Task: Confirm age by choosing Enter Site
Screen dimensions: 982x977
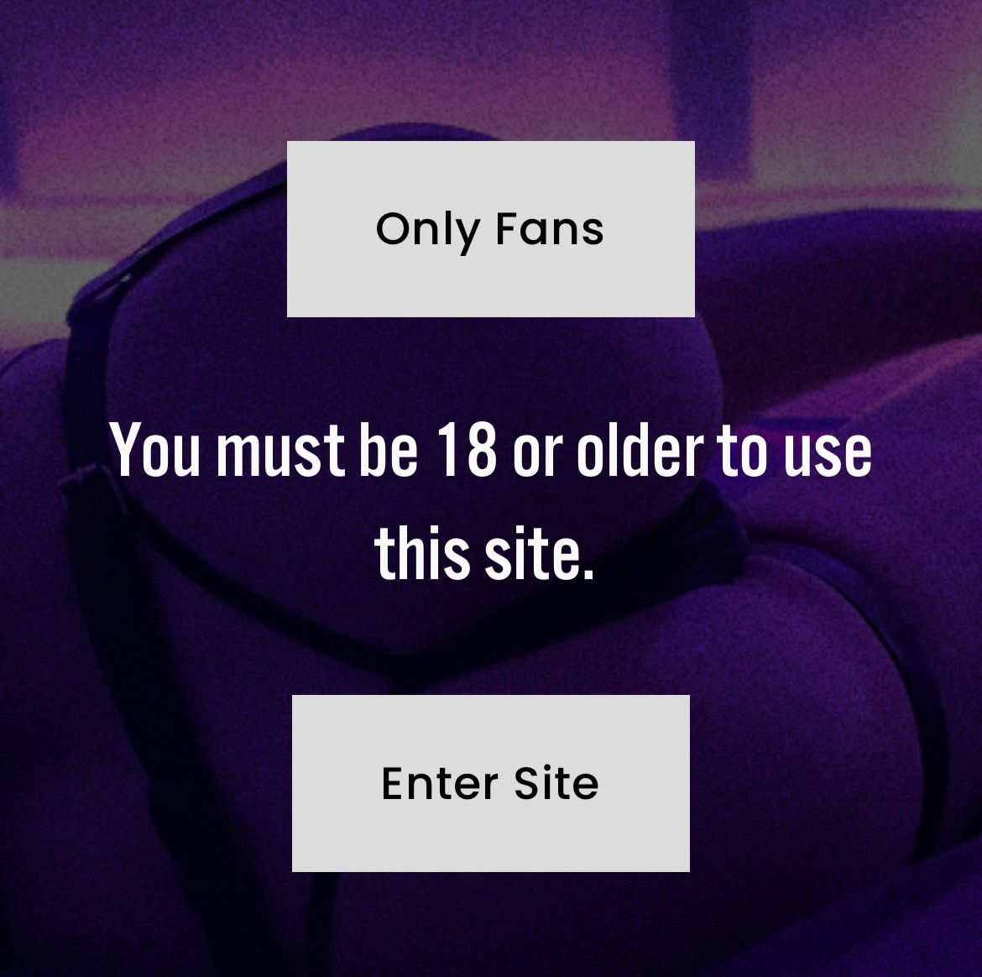Action: pyautogui.click(x=490, y=783)
